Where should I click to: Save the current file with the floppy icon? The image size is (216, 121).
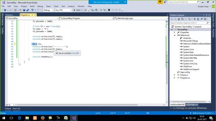tap(24, 10)
